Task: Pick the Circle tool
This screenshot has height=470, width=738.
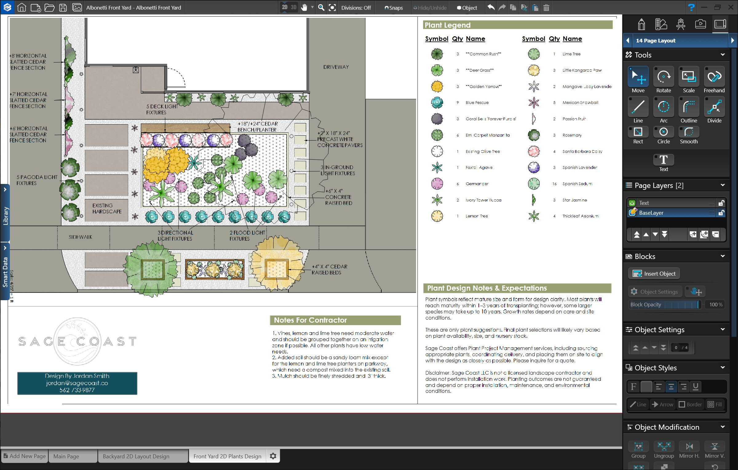Action: (x=664, y=135)
